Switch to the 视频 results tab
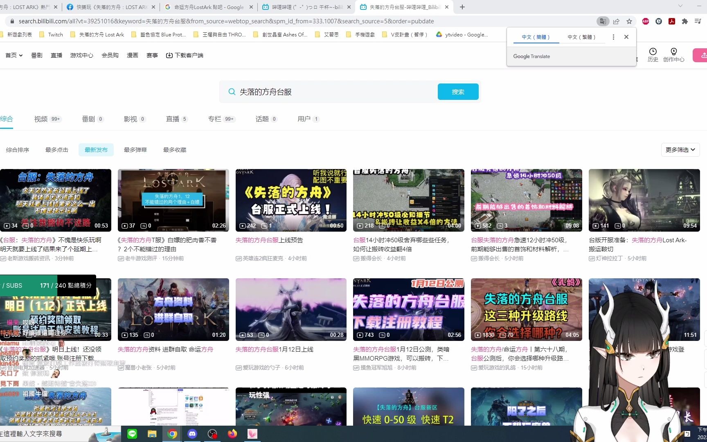Image resolution: width=707 pixels, height=442 pixels. click(47, 119)
